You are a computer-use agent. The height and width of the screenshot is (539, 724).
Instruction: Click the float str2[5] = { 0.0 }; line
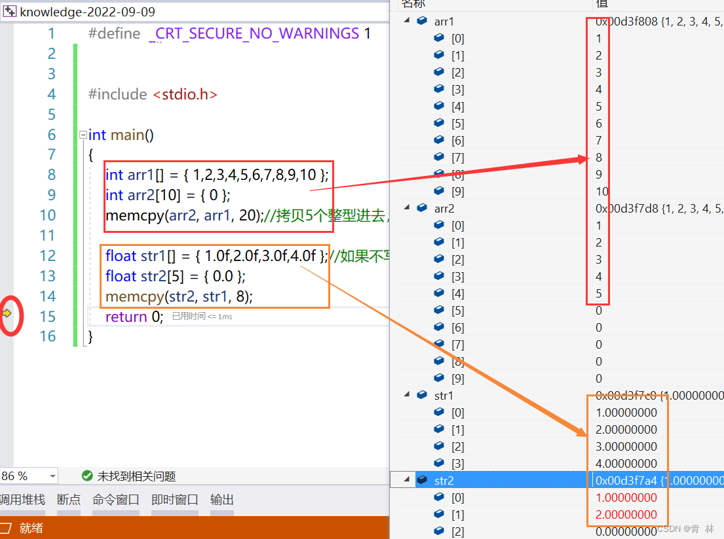click(x=176, y=276)
